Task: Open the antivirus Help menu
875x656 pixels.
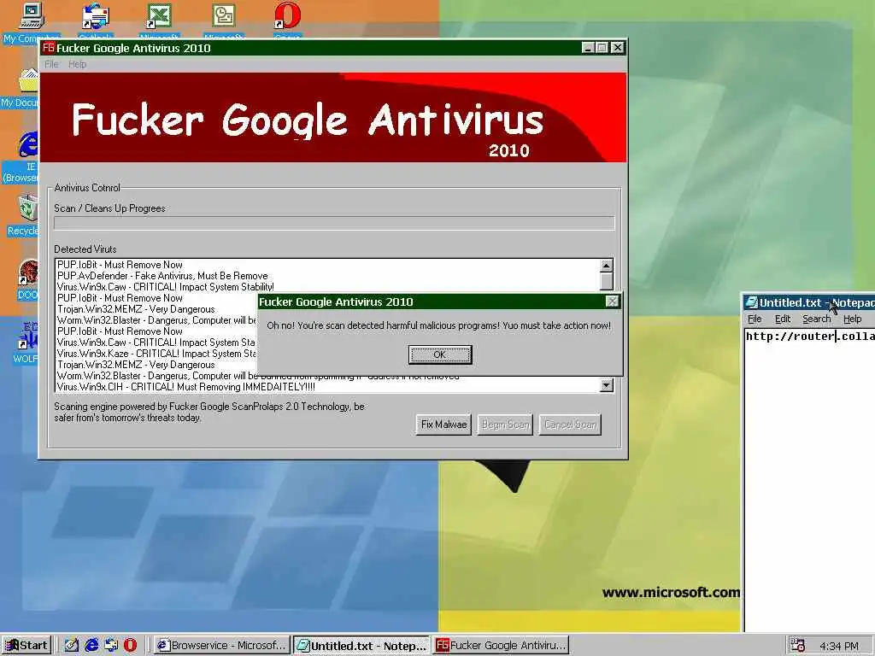Action: coord(78,64)
